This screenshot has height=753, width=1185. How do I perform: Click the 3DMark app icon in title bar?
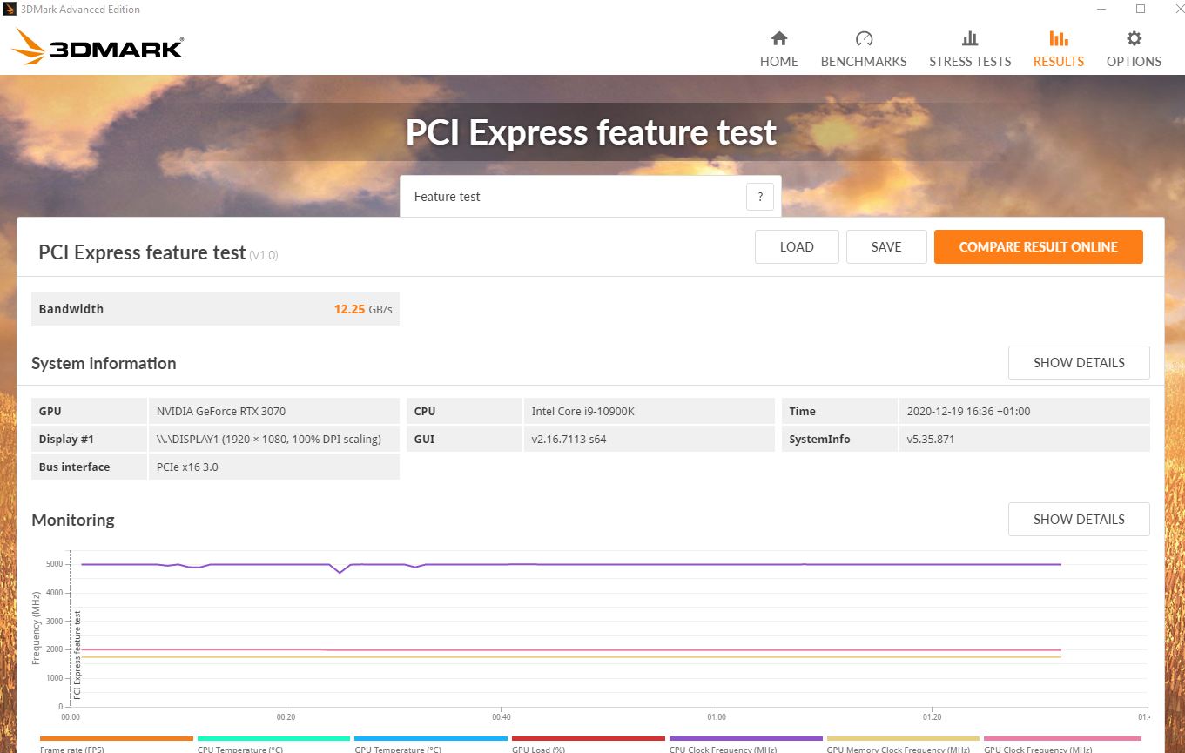click(x=10, y=10)
